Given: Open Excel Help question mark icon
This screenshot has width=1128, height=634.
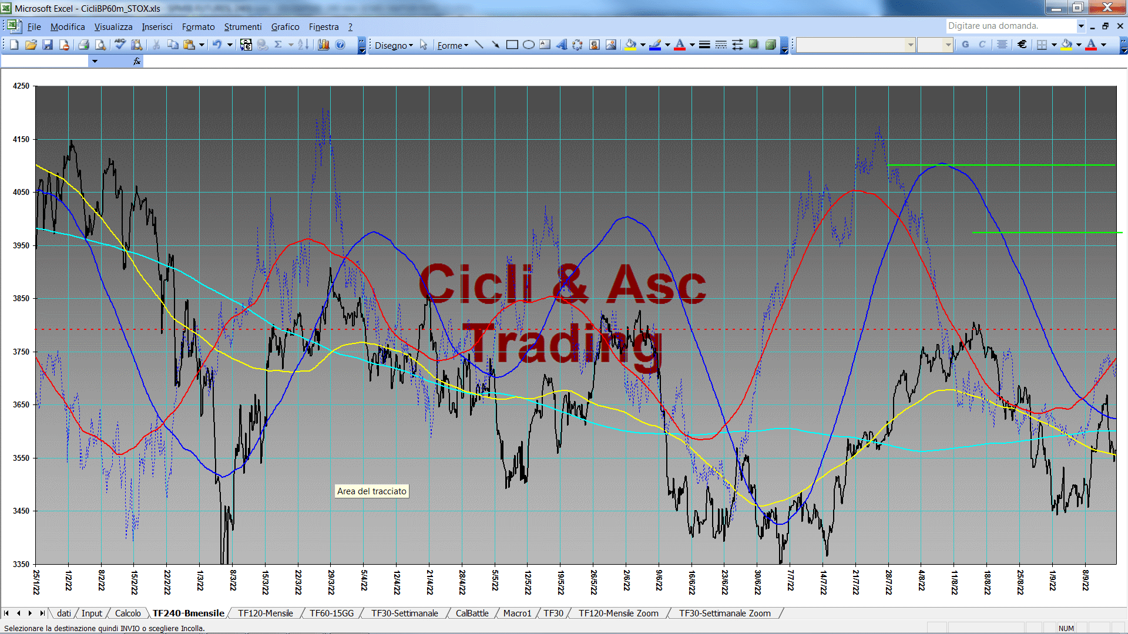Looking at the screenshot, I should coord(340,45).
